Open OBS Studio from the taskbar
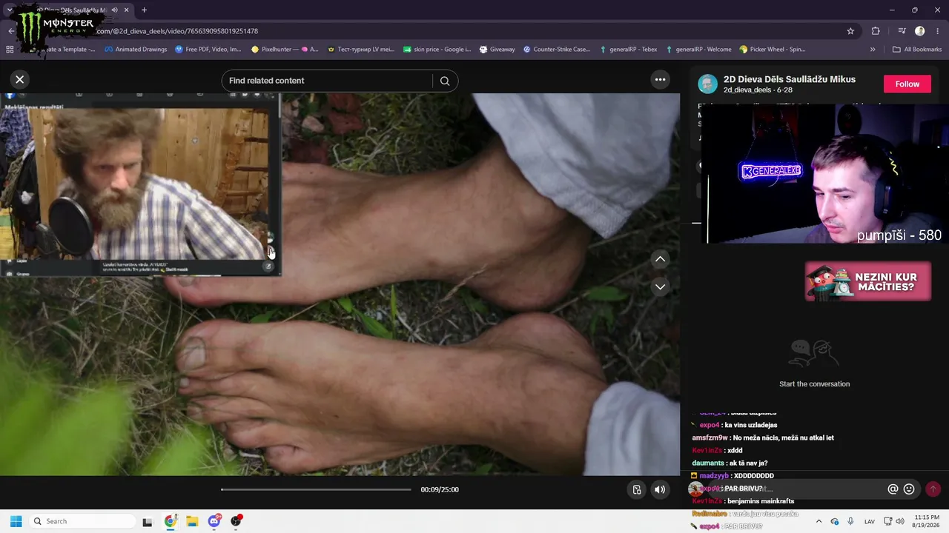 [x=237, y=521]
